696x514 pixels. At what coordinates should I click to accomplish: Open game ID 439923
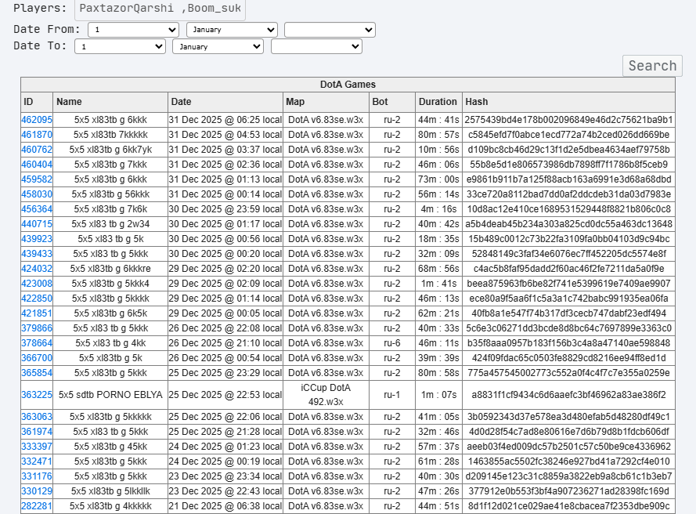[x=37, y=239]
